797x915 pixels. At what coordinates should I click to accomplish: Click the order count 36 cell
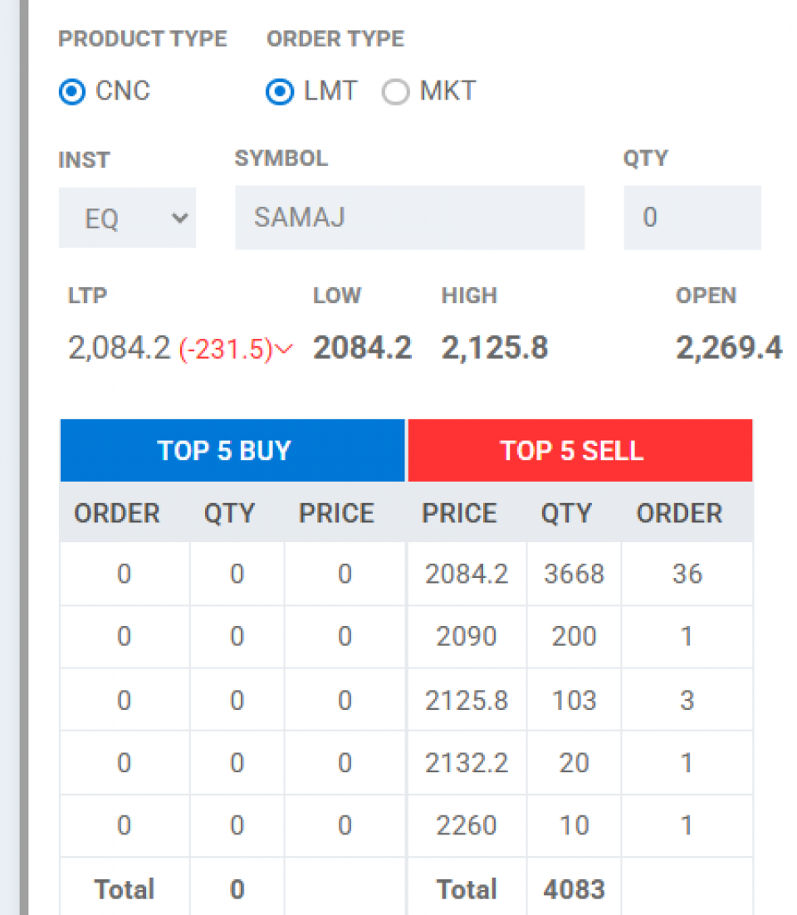tap(687, 574)
